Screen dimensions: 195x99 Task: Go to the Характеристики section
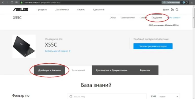[x=128, y=18]
